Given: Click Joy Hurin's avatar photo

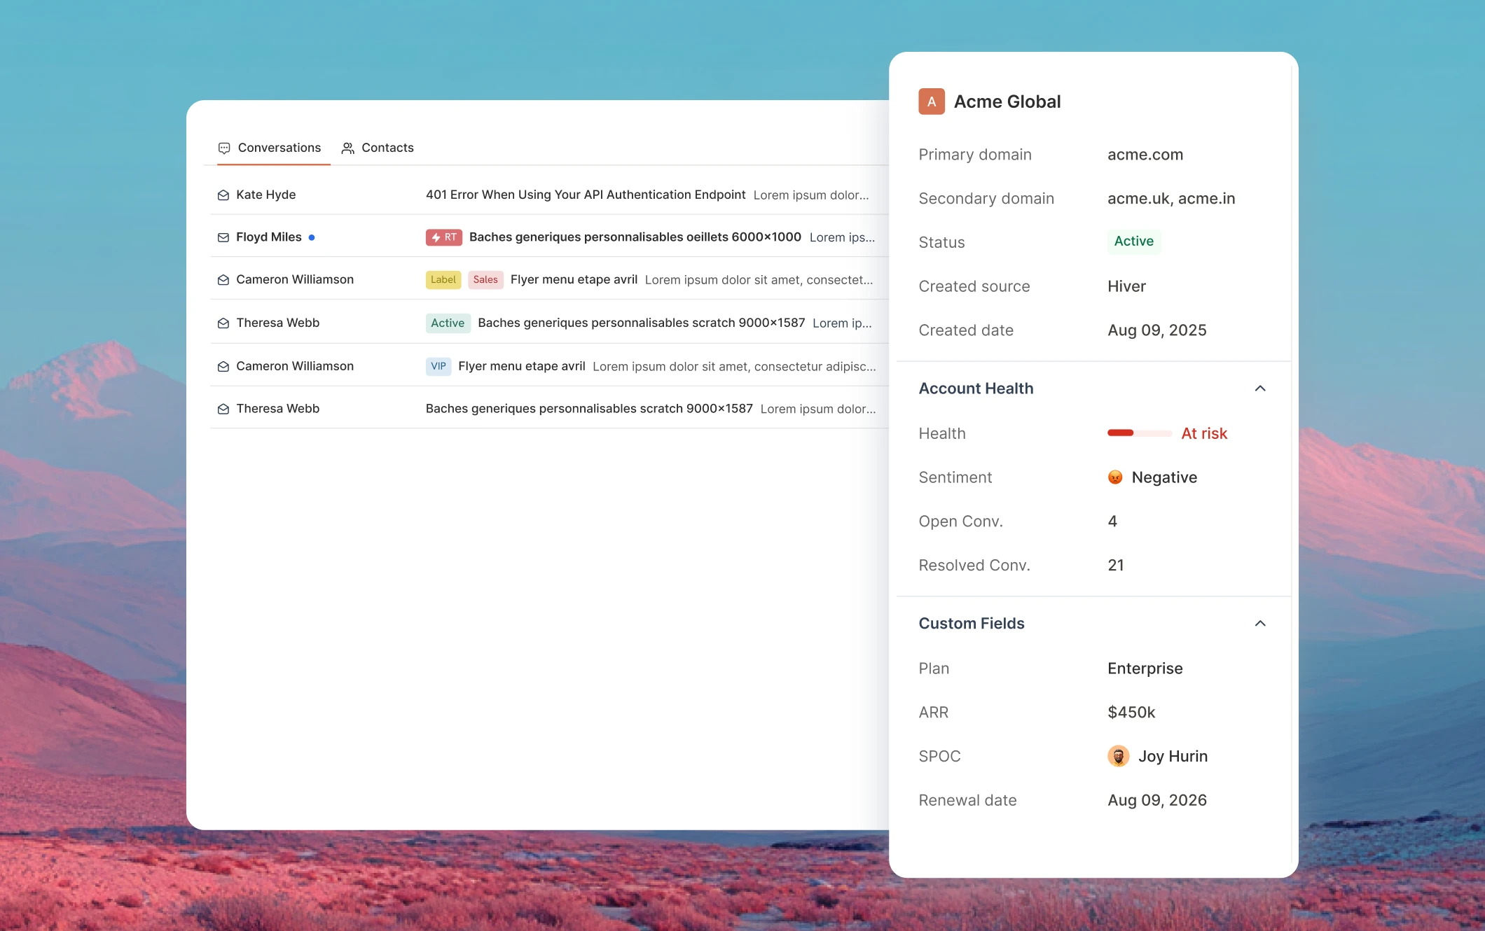Looking at the screenshot, I should [x=1118, y=756].
